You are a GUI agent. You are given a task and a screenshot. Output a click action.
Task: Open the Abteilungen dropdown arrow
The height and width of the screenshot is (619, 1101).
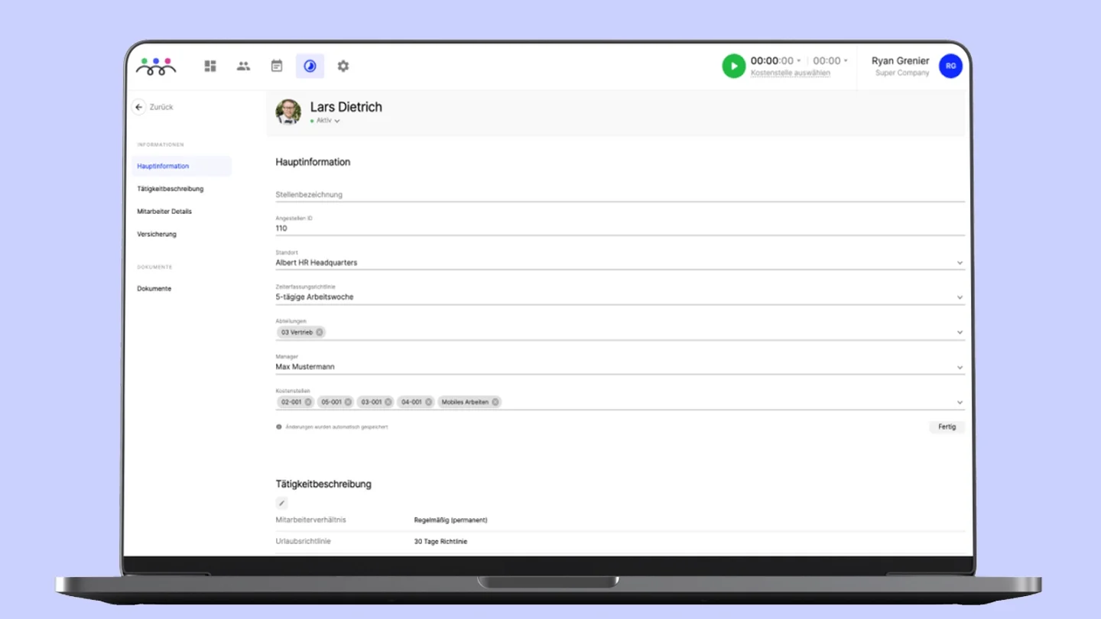point(960,332)
